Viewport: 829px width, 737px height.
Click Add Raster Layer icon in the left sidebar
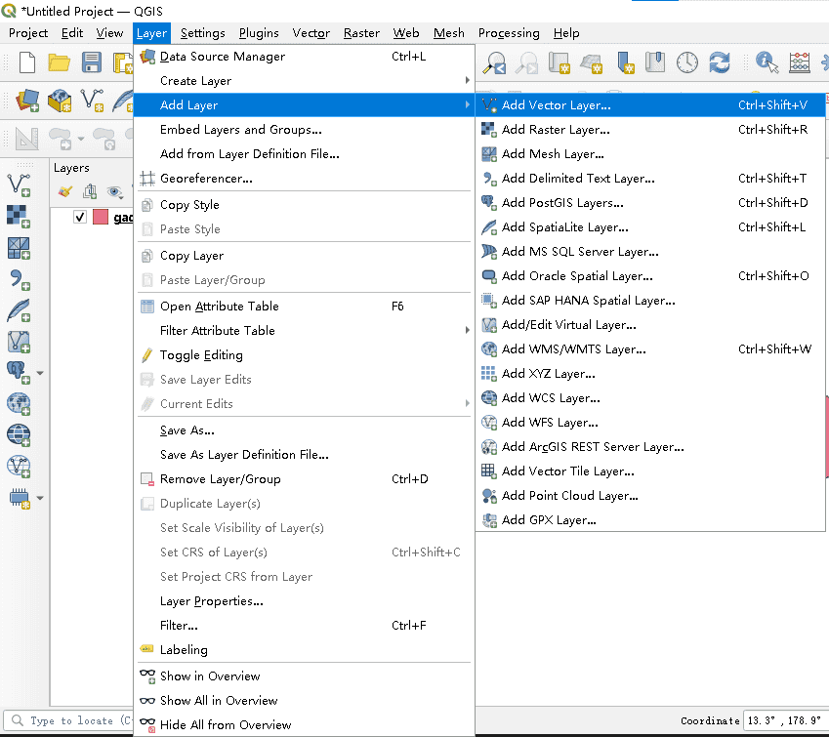pyautogui.click(x=19, y=217)
